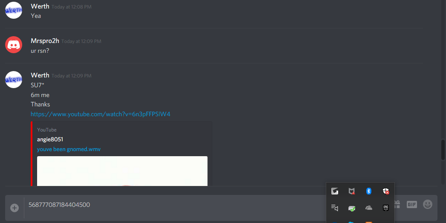This screenshot has height=223, width=446.
Task: Click the McAfee tray icon
Action: pos(352,191)
